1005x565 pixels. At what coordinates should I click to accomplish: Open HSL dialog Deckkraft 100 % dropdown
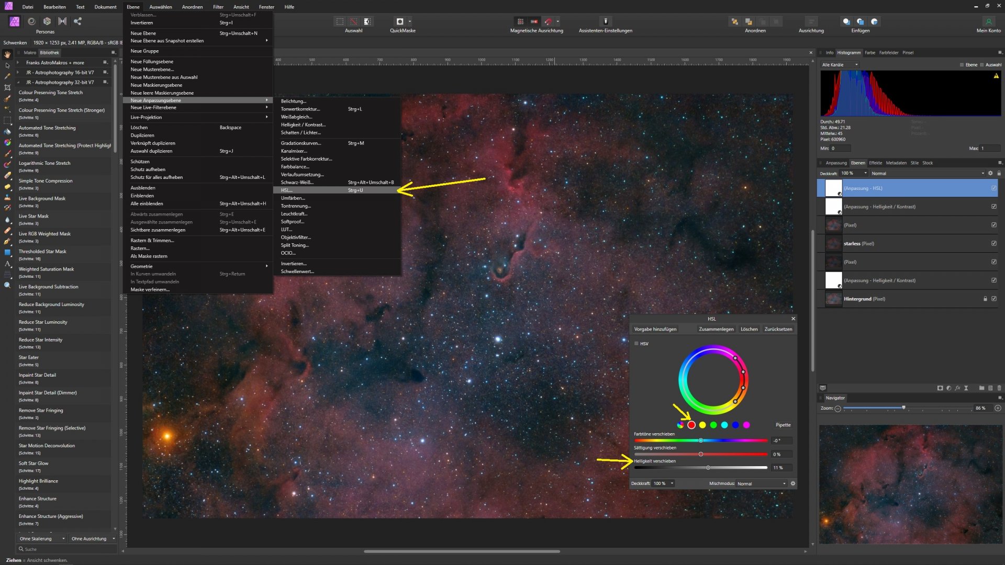[x=663, y=483]
